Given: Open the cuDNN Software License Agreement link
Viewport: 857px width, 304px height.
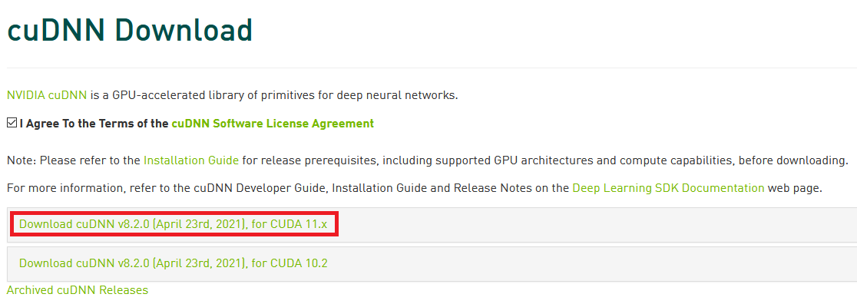Looking at the screenshot, I should 273,124.
